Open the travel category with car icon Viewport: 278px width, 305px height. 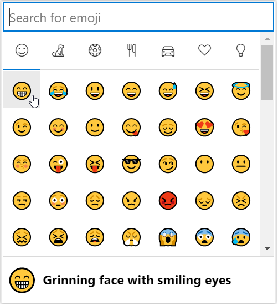[168, 50]
